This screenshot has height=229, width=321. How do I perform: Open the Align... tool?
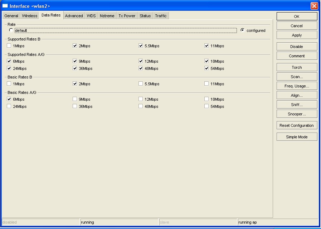[297, 95]
